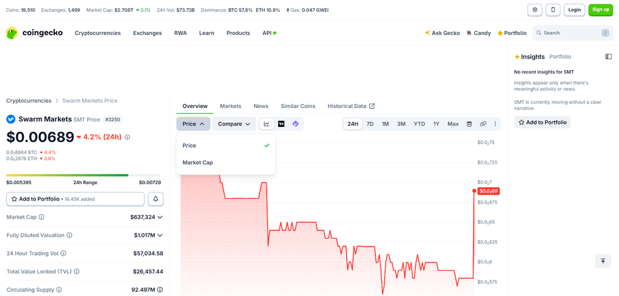The image size is (619, 296).
Task: Add to Portfolio in Insights panel
Action: point(542,123)
